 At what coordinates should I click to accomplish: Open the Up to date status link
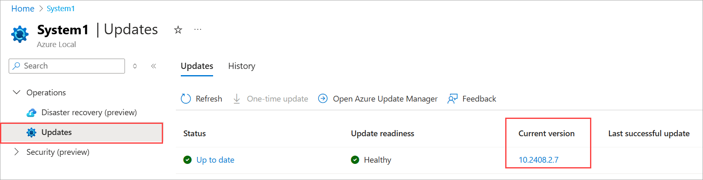[215, 160]
